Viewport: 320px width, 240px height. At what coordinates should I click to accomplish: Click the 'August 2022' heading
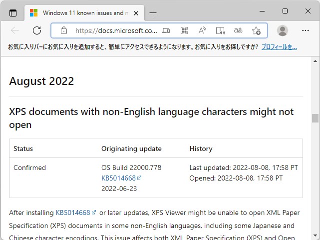pos(41,81)
